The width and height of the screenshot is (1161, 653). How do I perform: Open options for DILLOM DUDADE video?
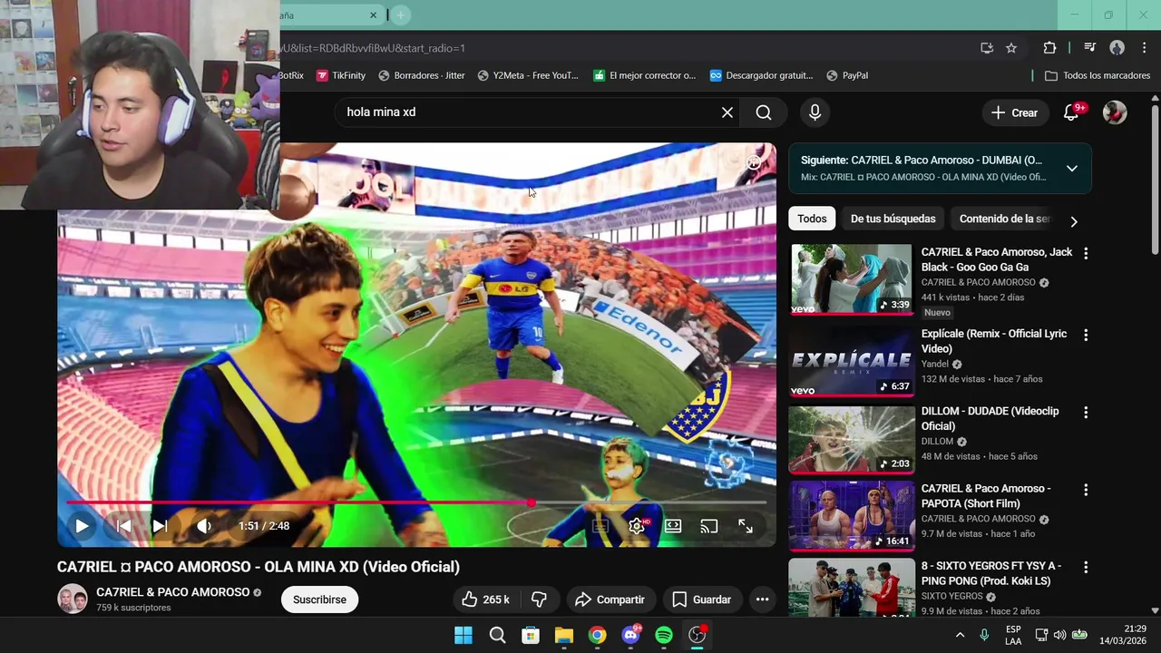pyautogui.click(x=1086, y=413)
